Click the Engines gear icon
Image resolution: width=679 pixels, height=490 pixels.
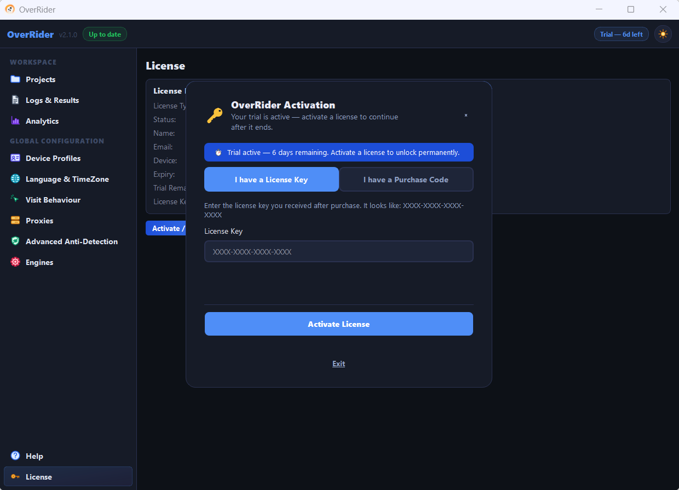click(x=15, y=262)
